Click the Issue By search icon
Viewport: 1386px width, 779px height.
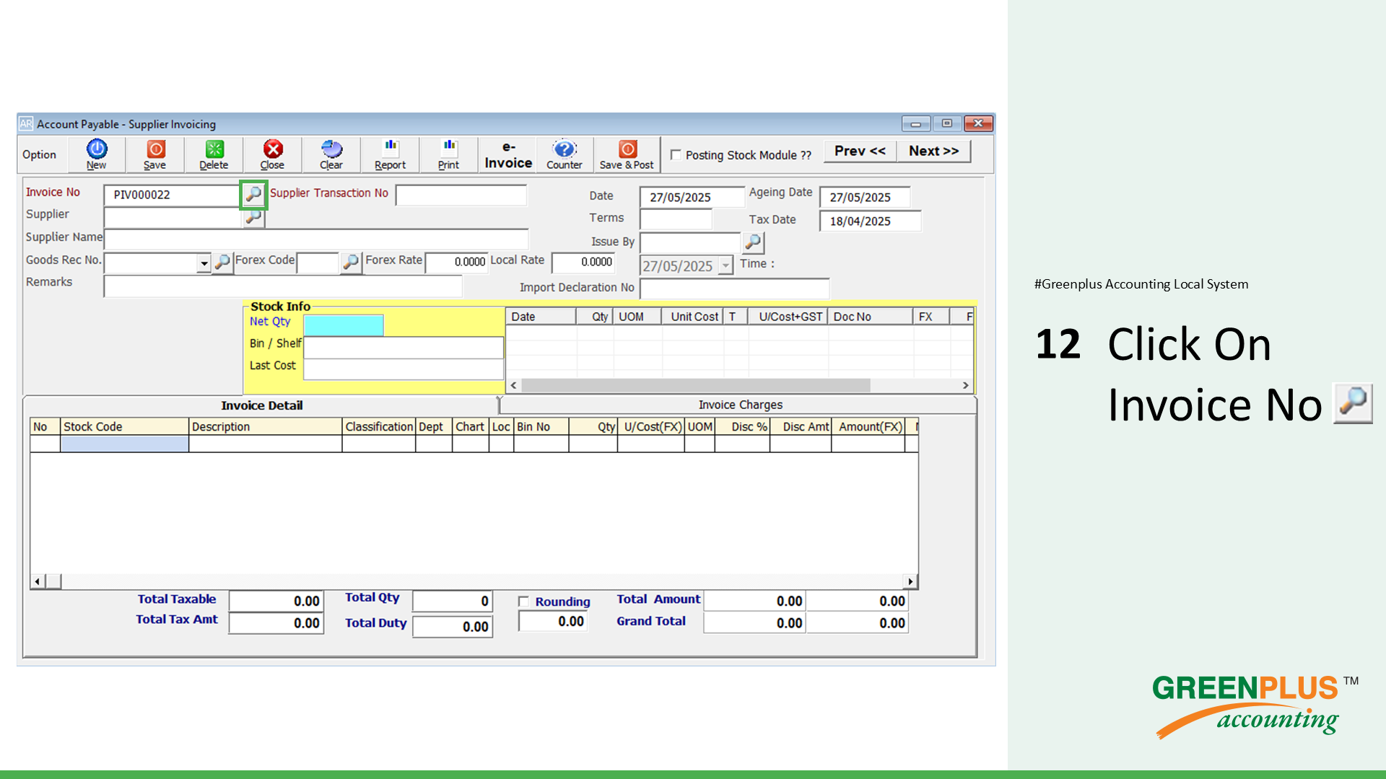click(x=753, y=242)
